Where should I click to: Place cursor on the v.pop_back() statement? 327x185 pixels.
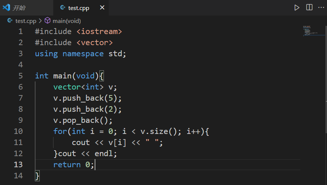pos(82,120)
